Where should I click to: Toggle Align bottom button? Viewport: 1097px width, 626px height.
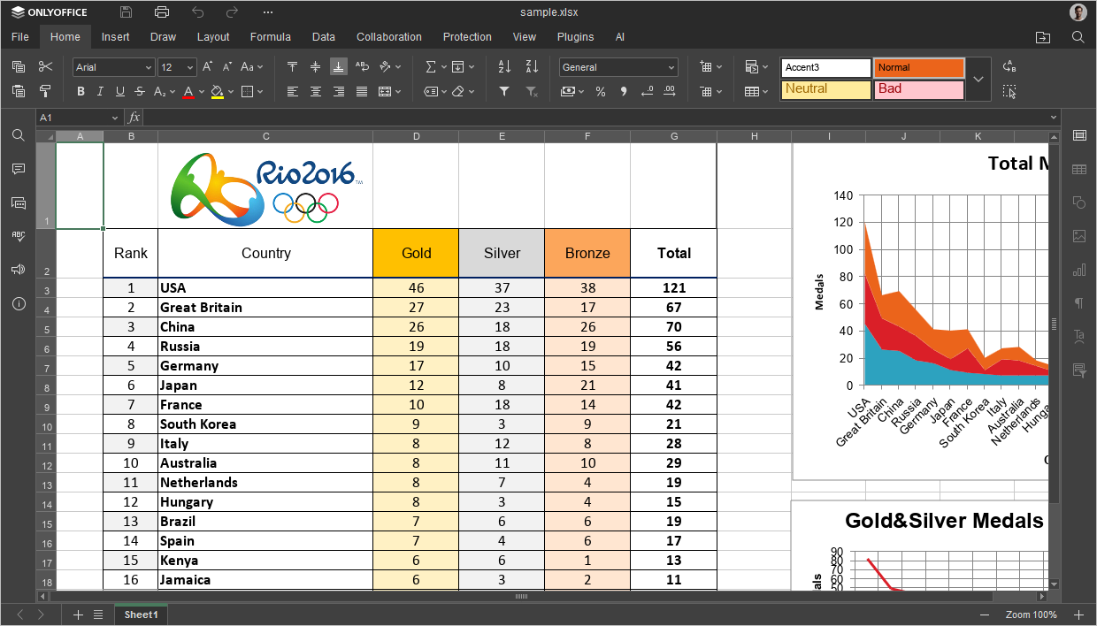(x=339, y=67)
